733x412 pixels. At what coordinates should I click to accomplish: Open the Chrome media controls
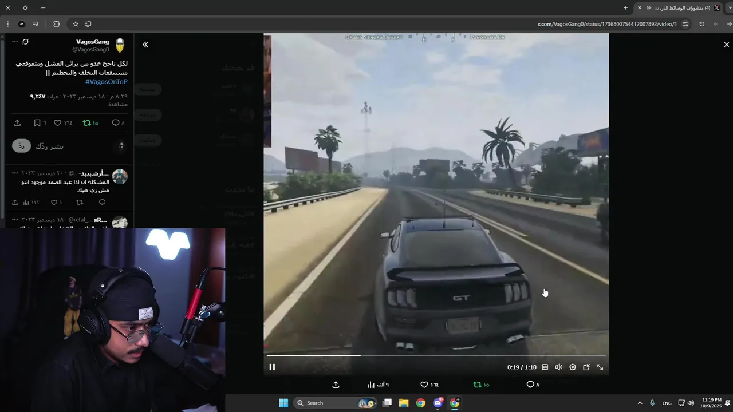point(36,24)
